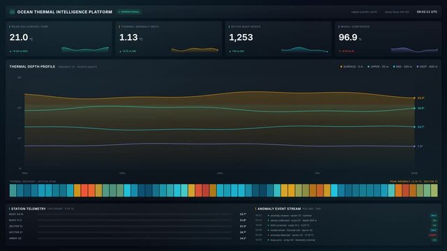Open the 'drift corrected' event row
The width and height of the screenshot is (447, 251).
(x=347, y=225)
